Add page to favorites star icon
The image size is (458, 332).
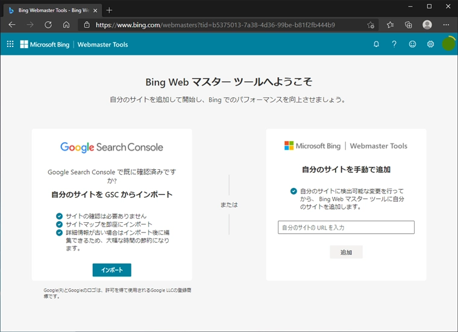click(x=371, y=25)
